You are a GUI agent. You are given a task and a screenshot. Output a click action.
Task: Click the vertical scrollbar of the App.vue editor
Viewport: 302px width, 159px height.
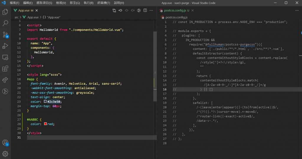click(x=155, y=66)
